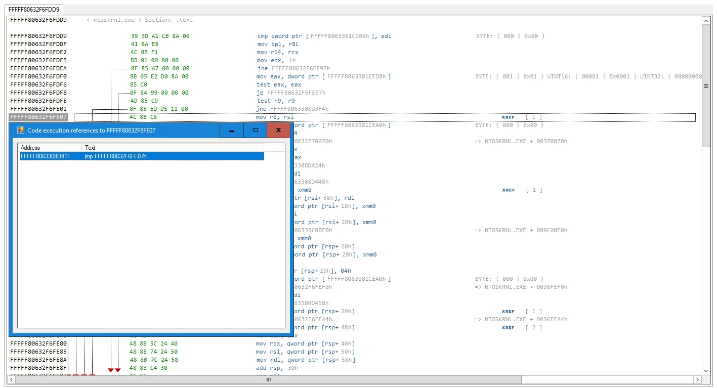Image resolution: width=717 pixels, height=388 pixels.
Task: Open the XREF marker showing [ 2 ]
Action: 508,328
